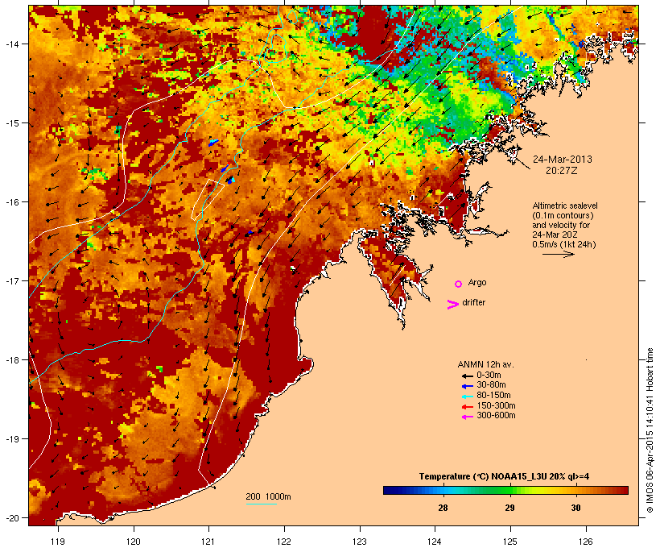The height and width of the screenshot is (548, 660).
Task: Click the latitude axis label -20
Action: [x=11, y=518]
